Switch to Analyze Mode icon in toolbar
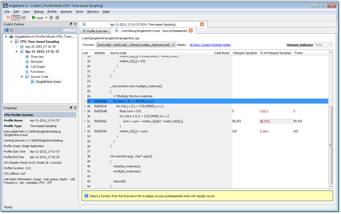The image size is (341, 214). pos(24,18)
